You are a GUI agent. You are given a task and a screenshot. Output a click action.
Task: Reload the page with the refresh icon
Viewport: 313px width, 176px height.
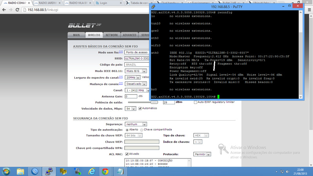click(17, 10)
